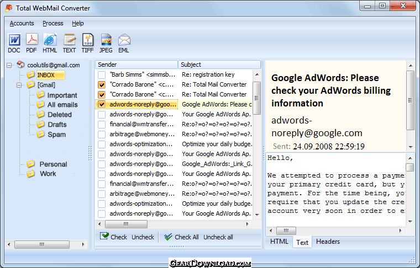Untick the second Corrado Barone email checkbox
Image resolution: width=420 pixels, height=268 pixels.
tap(102, 95)
